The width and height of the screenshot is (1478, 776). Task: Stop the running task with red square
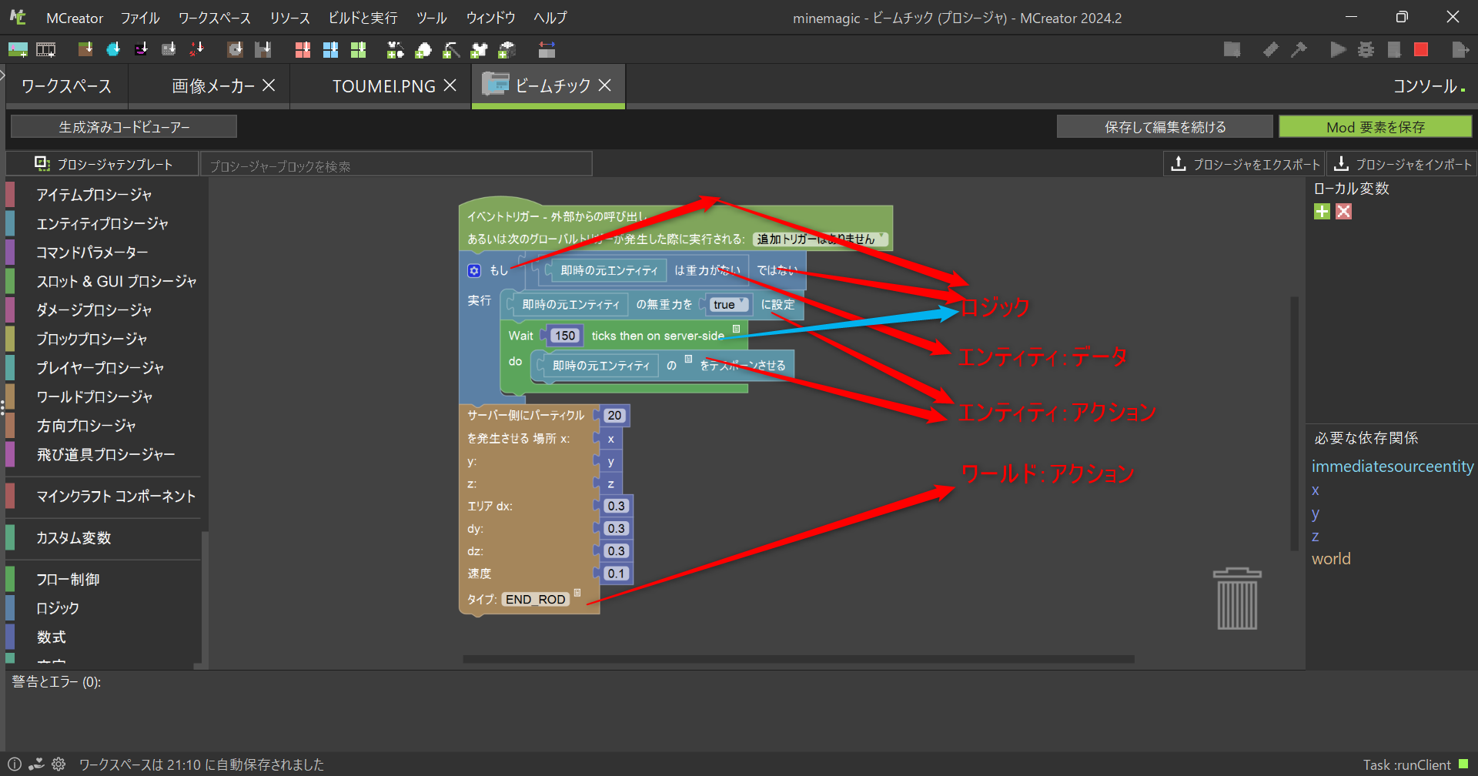click(x=1421, y=50)
